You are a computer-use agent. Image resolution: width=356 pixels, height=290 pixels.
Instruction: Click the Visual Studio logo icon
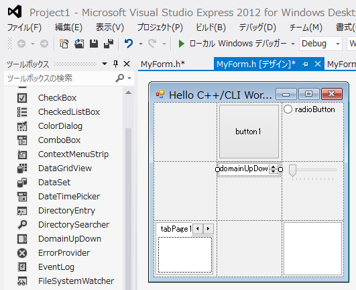tap(15, 12)
